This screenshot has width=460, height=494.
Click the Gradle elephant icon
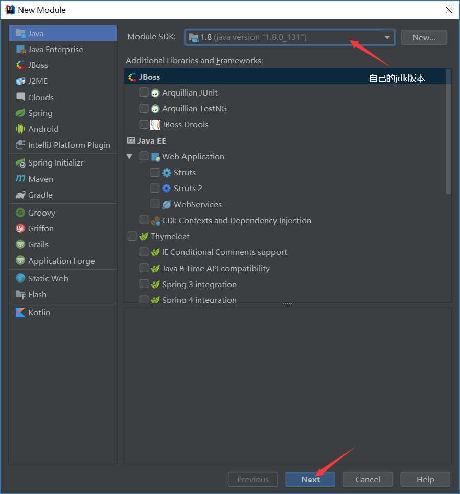[x=20, y=195]
